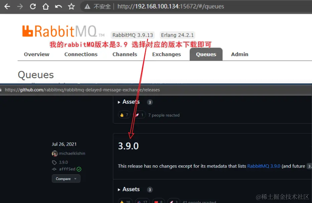Open the Admin tab
Image resolution: width=312 pixels, height=203 pixels.
(240, 54)
